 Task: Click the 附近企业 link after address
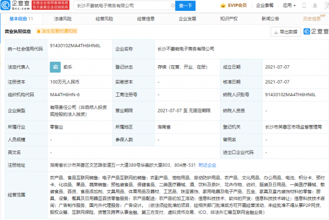pyautogui.click(x=207, y=164)
